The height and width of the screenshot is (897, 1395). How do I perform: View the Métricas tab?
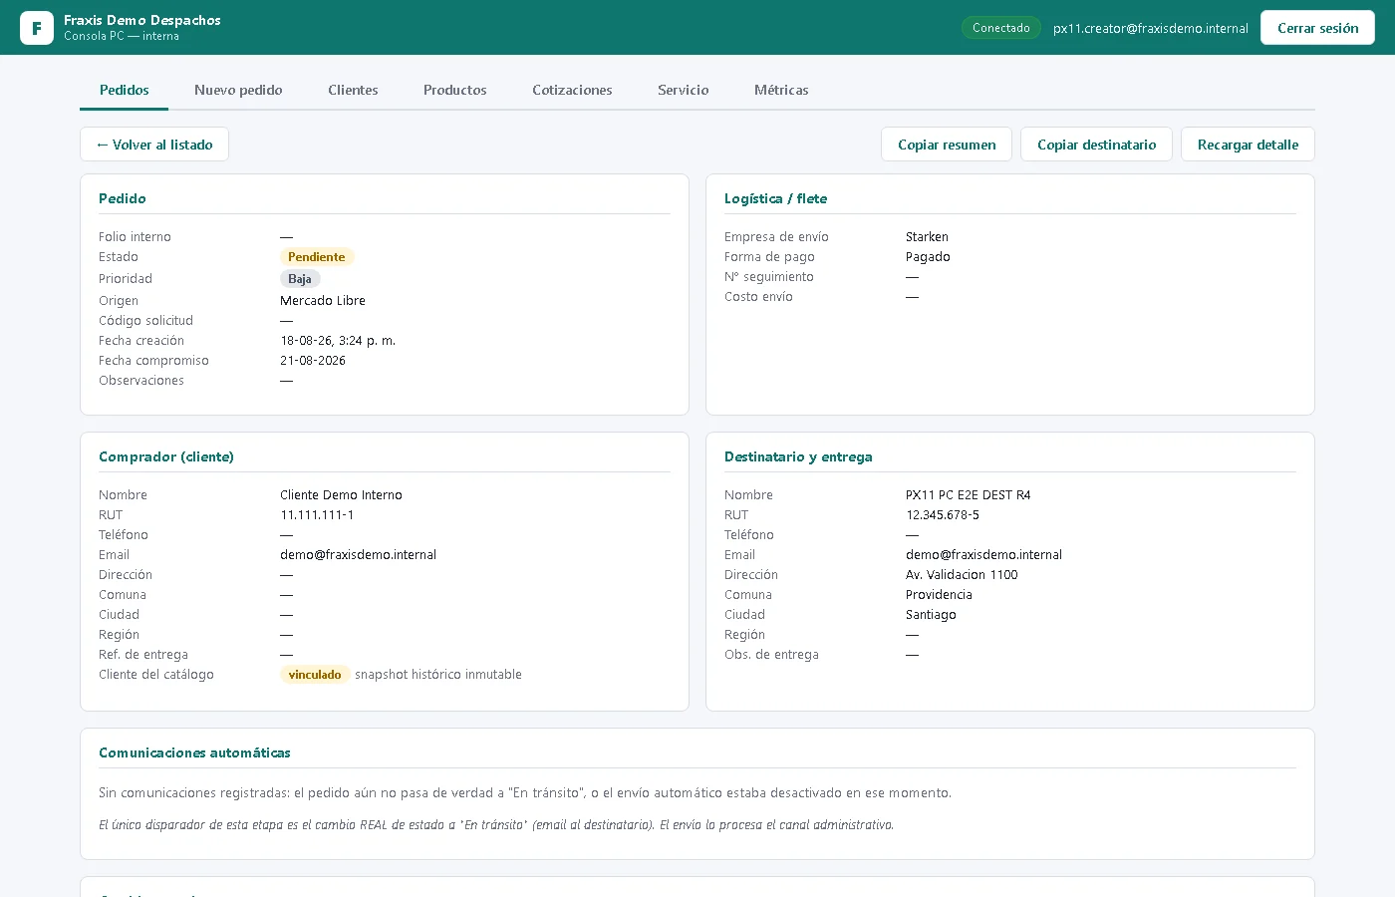click(x=781, y=90)
